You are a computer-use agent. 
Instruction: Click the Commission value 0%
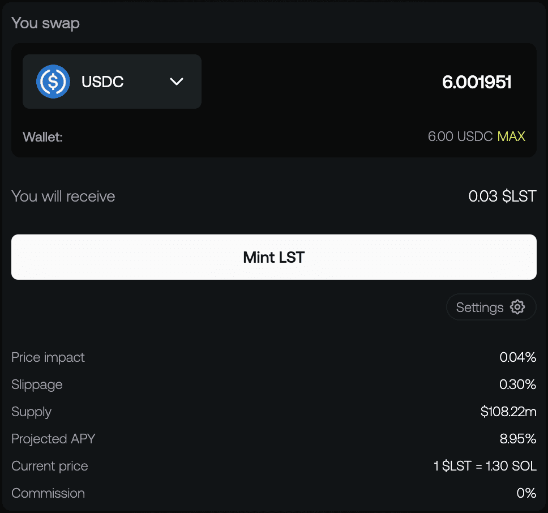tap(526, 493)
